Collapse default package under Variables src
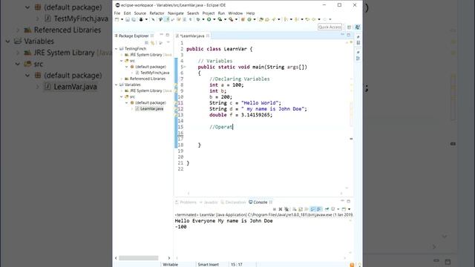 127,102
